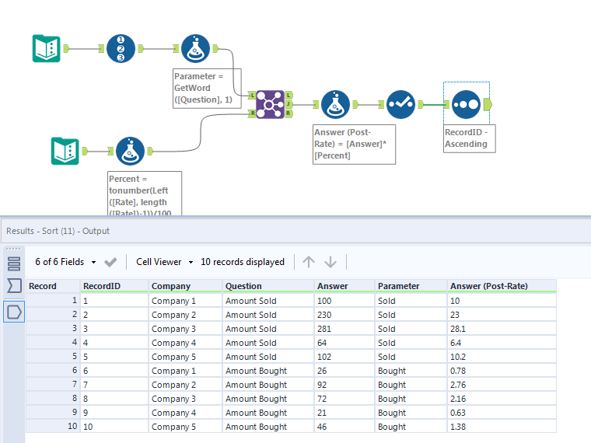This screenshot has height=443, width=591.
Task: Select the purple Join tool node
Action: click(x=270, y=104)
